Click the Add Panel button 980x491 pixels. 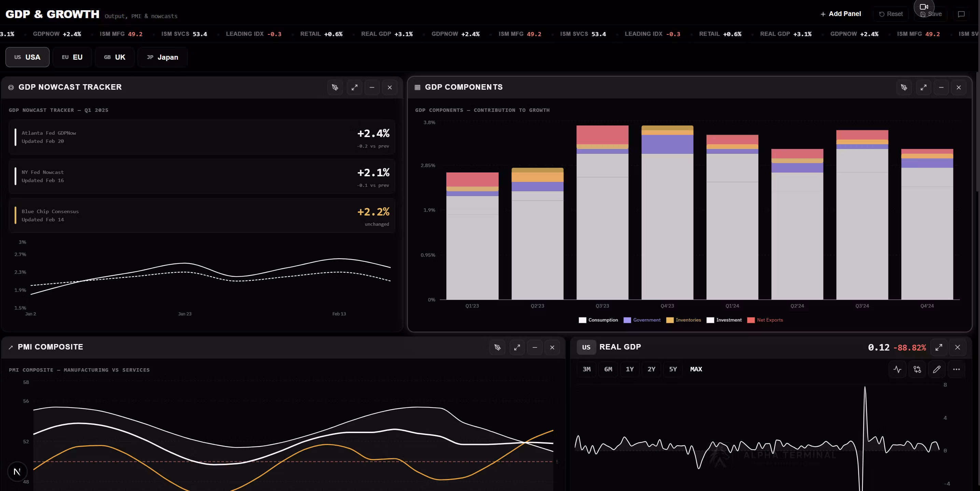tap(840, 14)
